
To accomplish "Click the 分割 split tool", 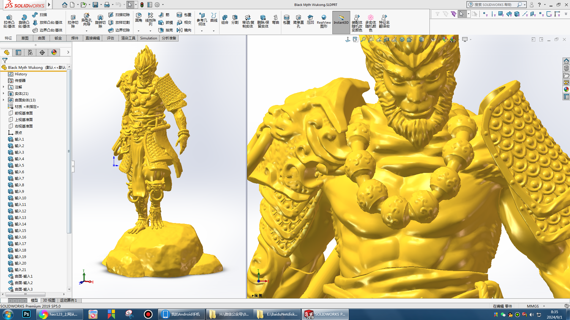I will click(x=235, y=20).
